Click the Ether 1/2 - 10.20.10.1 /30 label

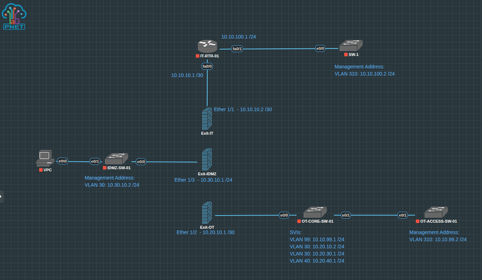pos(205,232)
